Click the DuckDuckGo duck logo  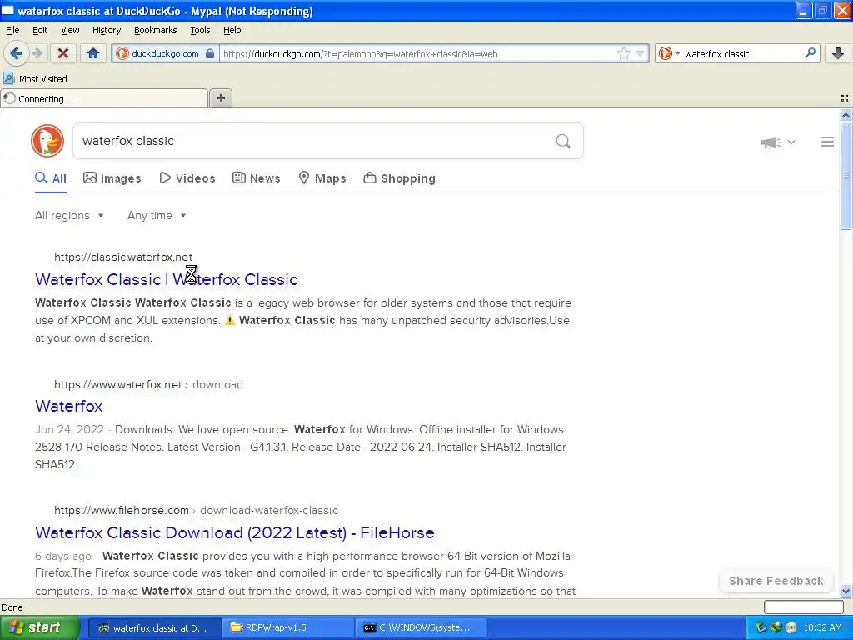click(x=47, y=141)
